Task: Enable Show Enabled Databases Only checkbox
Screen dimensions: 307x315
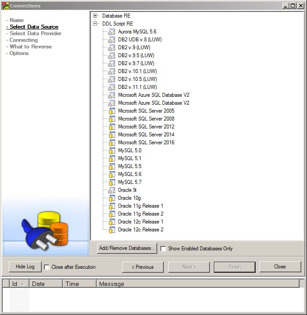Action: click(163, 249)
